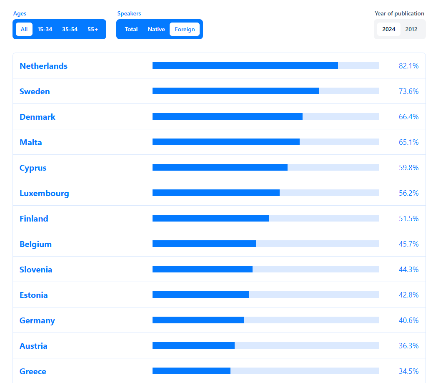Filter by ages 55+
The image size is (433, 383).
(93, 29)
